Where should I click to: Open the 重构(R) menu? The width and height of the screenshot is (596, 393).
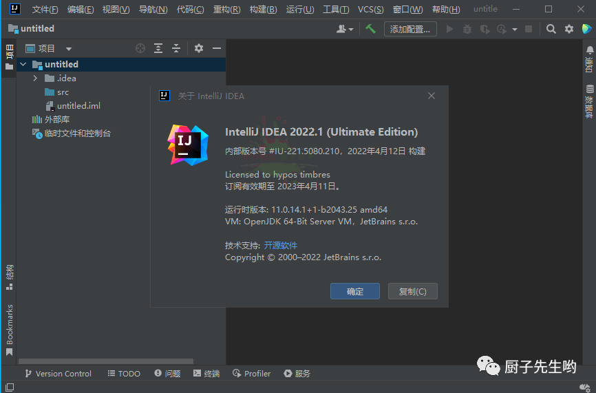click(x=226, y=9)
